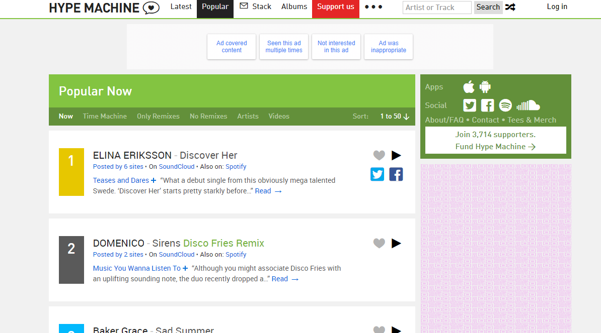Play Baker Grace's Sad Summer
Screen dimensions: 601x333
[x=396, y=329]
